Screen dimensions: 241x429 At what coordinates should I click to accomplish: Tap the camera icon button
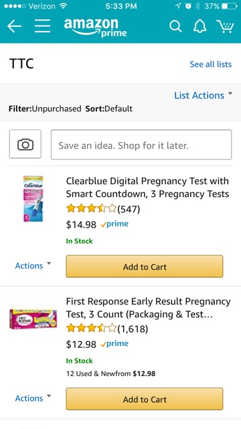click(x=25, y=144)
